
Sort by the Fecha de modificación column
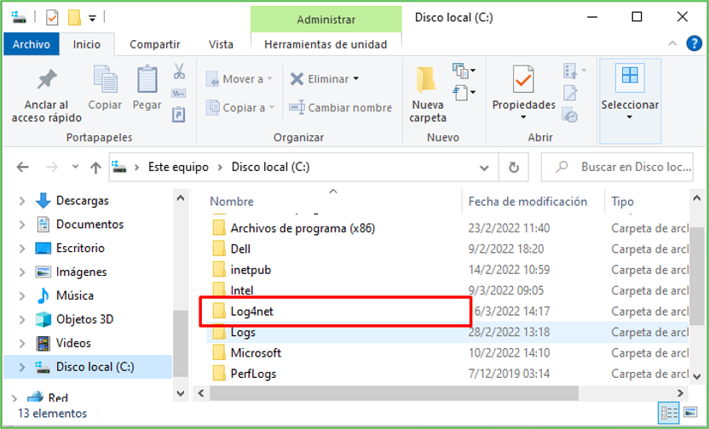click(x=527, y=202)
